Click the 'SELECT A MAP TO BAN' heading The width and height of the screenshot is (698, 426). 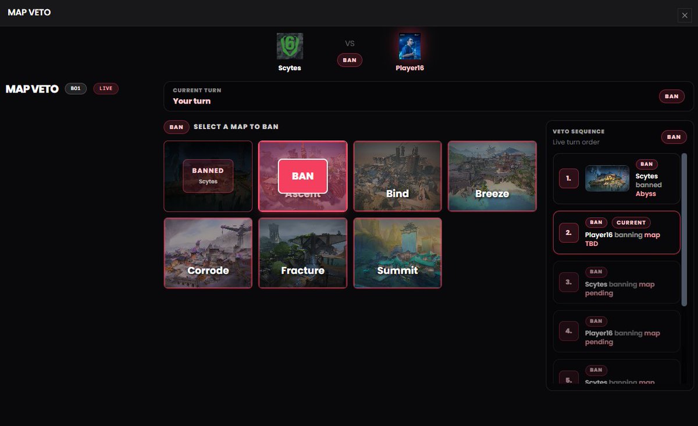(236, 127)
